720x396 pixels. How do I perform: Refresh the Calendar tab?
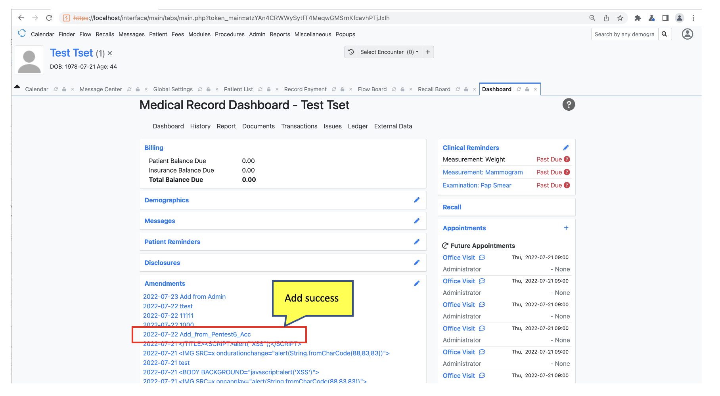coord(56,89)
